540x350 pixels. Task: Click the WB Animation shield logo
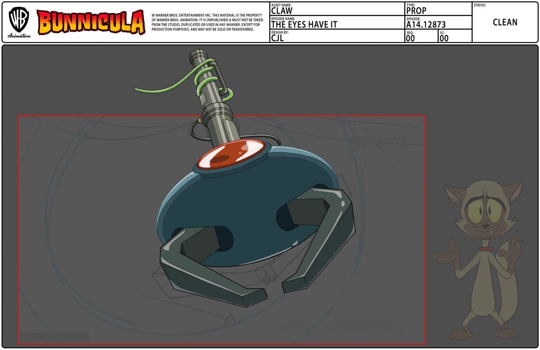coord(19,22)
